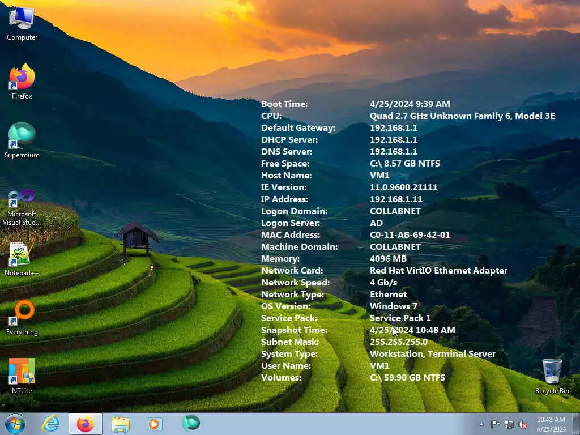The width and height of the screenshot is (580, 435).
Task: Open the Windows Start menu orb
Action: pos(15,424)
